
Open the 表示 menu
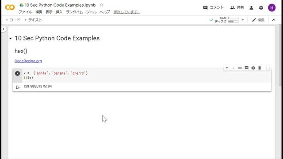pos(49,12)
